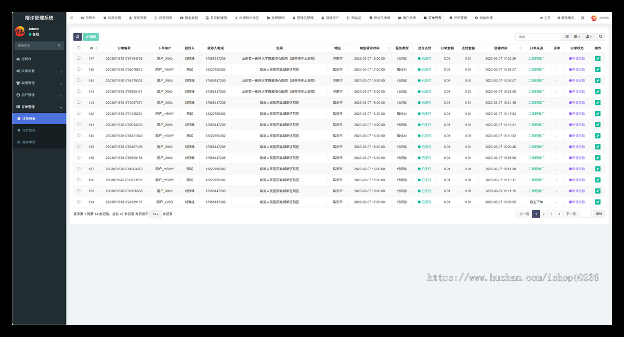Click the edit pencil icon for order 134
The width and height of the screenshot is (624, 337).
click(597, 202)
